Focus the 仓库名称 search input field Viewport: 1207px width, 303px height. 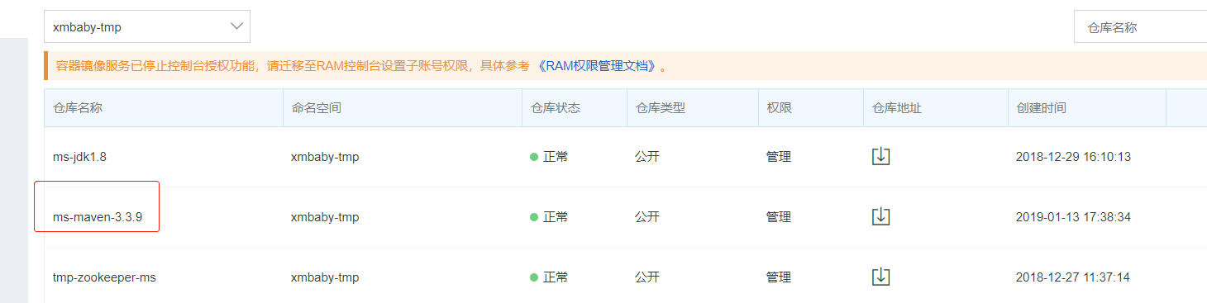tap(1140, 27)
